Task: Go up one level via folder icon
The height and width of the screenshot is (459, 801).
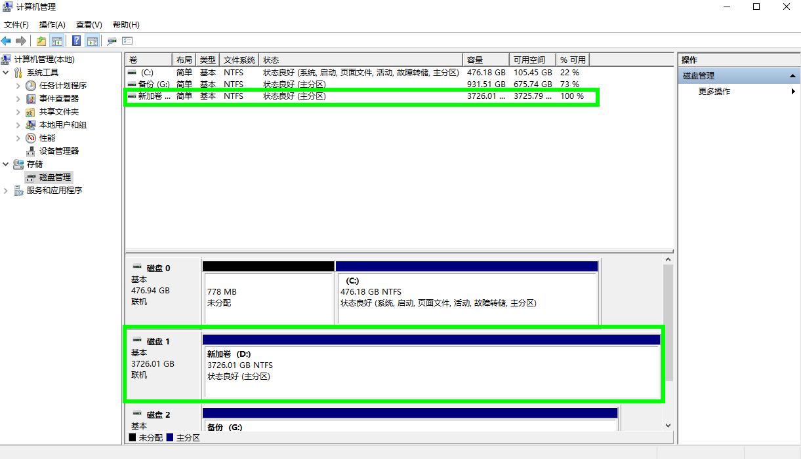Action: [41, 41]
